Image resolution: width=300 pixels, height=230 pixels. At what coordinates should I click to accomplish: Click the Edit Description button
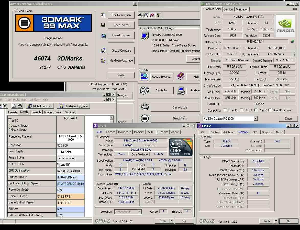coord(121,15)
